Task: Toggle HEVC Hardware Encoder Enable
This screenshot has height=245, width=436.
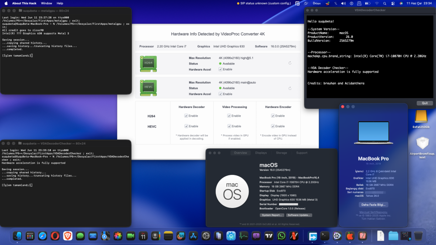Action: [x=273, y=126]
